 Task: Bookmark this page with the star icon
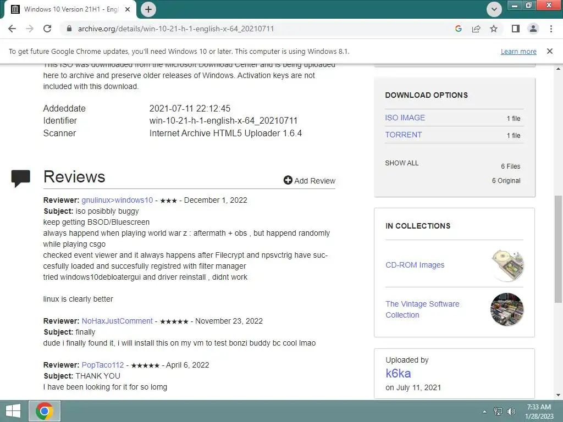(x=494, y=29)
